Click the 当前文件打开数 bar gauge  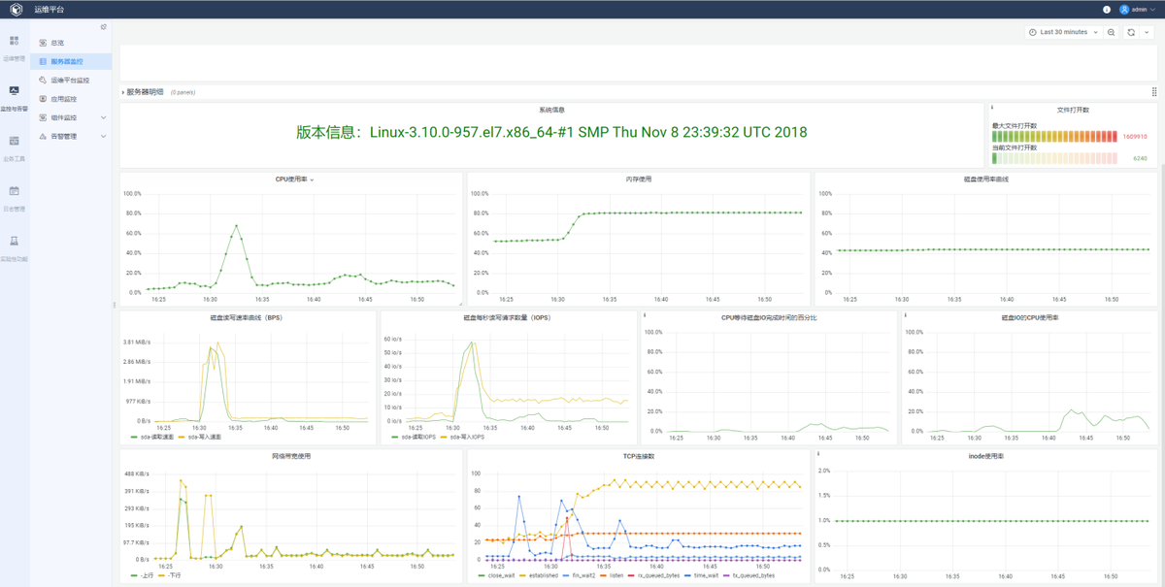pos(1054,158)
